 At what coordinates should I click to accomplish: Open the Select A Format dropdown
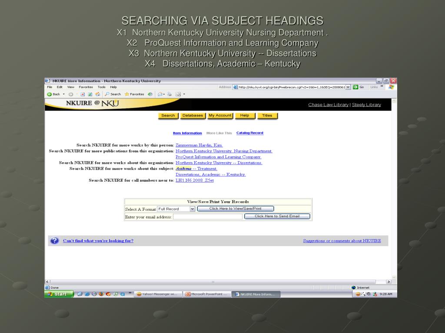tap(176, 209)
